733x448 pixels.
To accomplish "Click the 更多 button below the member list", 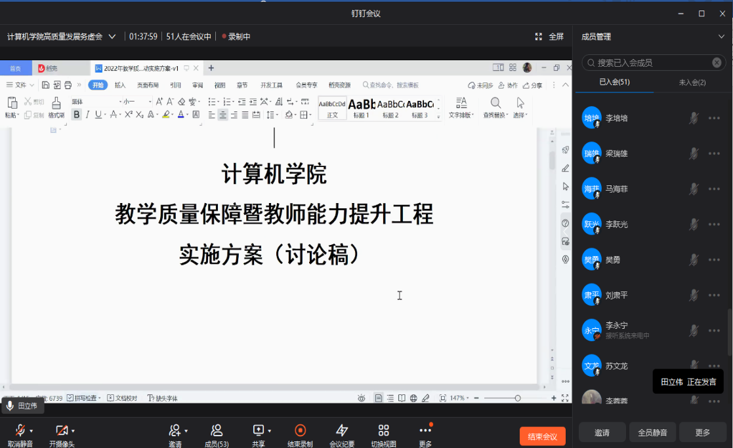I will click(x=703, y=432).
